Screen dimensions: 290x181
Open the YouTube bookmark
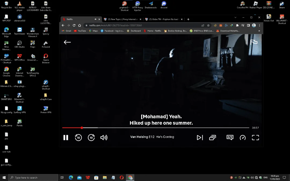click(80, 31)
